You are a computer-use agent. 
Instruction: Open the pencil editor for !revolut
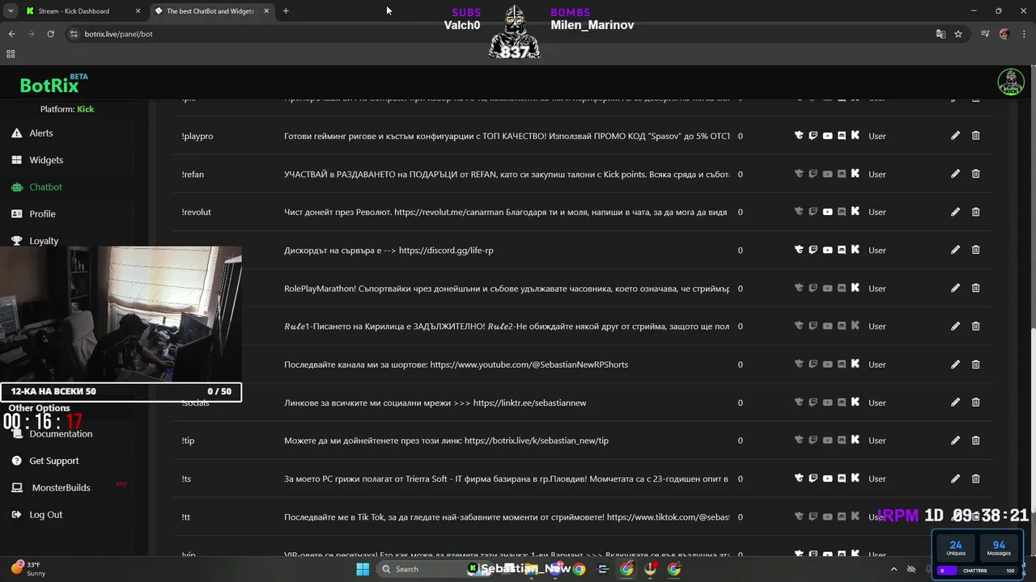click(955, 212)
